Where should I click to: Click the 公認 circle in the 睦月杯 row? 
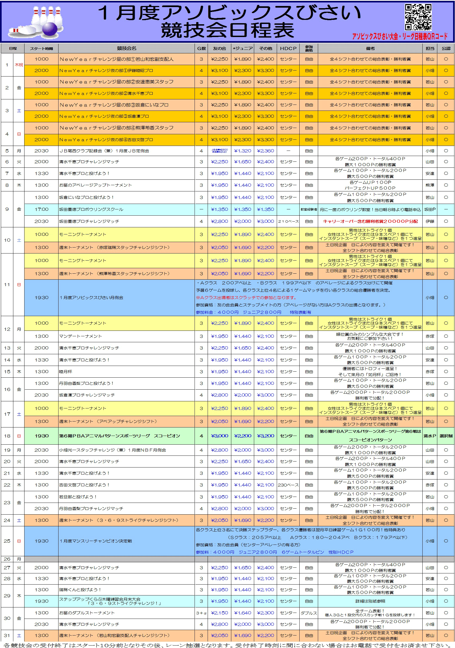[x=446, y=372]
